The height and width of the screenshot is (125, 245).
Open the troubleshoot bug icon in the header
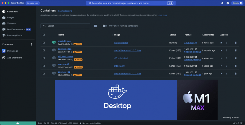click(222, 3)
